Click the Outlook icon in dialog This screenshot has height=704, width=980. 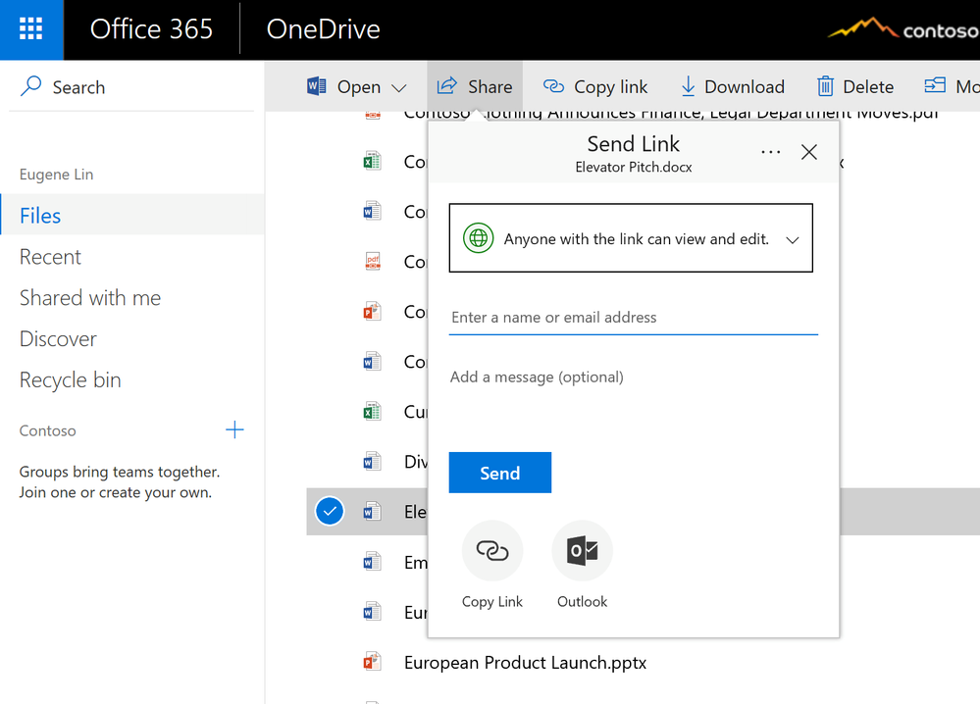tap(583, 551)
